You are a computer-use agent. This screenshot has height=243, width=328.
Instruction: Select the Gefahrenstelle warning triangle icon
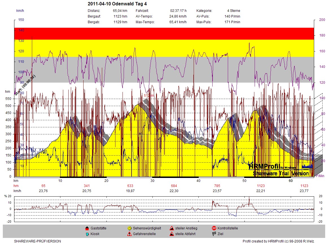129,234
